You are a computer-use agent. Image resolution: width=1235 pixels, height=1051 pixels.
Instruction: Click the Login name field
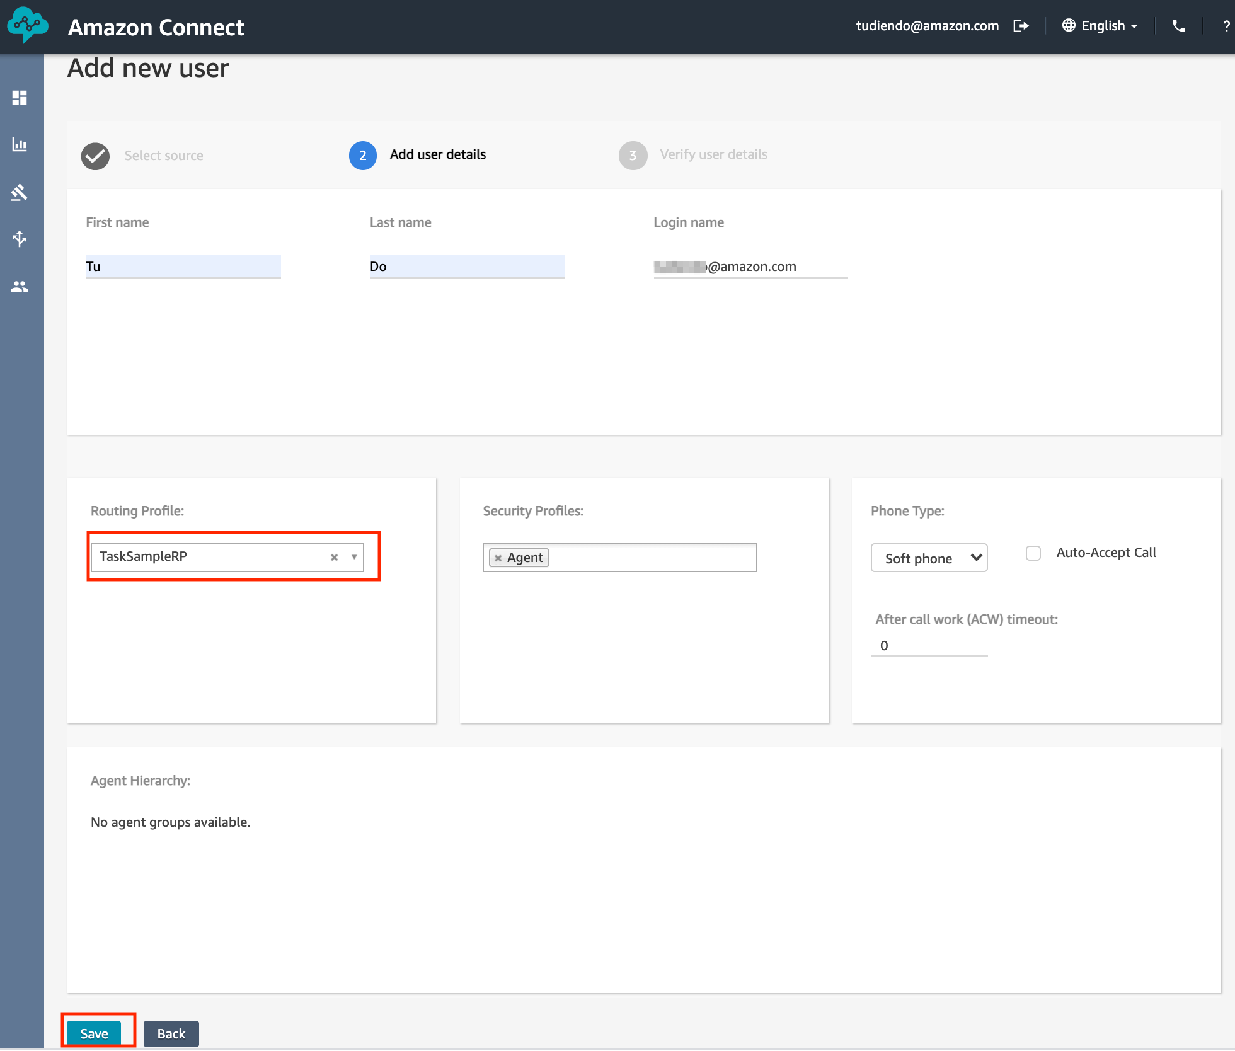[x=750, y=267]
